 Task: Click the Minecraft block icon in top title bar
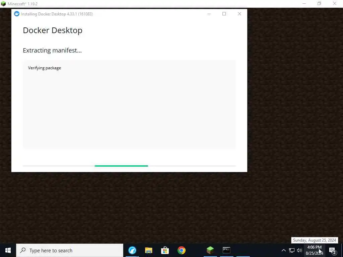point(3,4)
